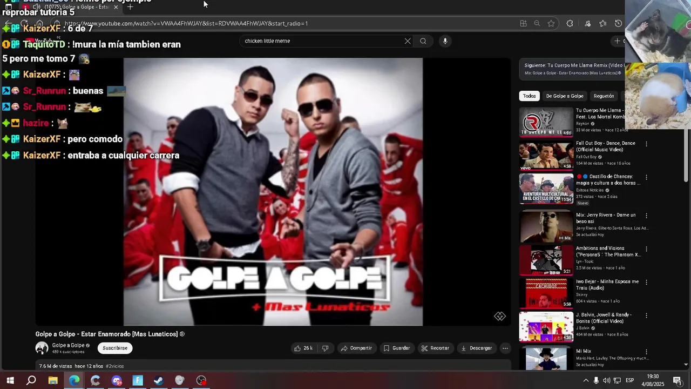Viewport: 691px width, 389px height.
Task: Show hidden system tray icons chevron
Action: click(x=586, y=380)
